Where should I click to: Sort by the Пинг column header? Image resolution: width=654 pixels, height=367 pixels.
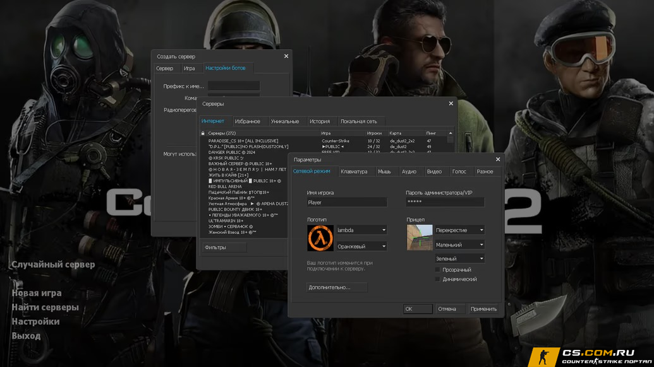coord(435,133)
